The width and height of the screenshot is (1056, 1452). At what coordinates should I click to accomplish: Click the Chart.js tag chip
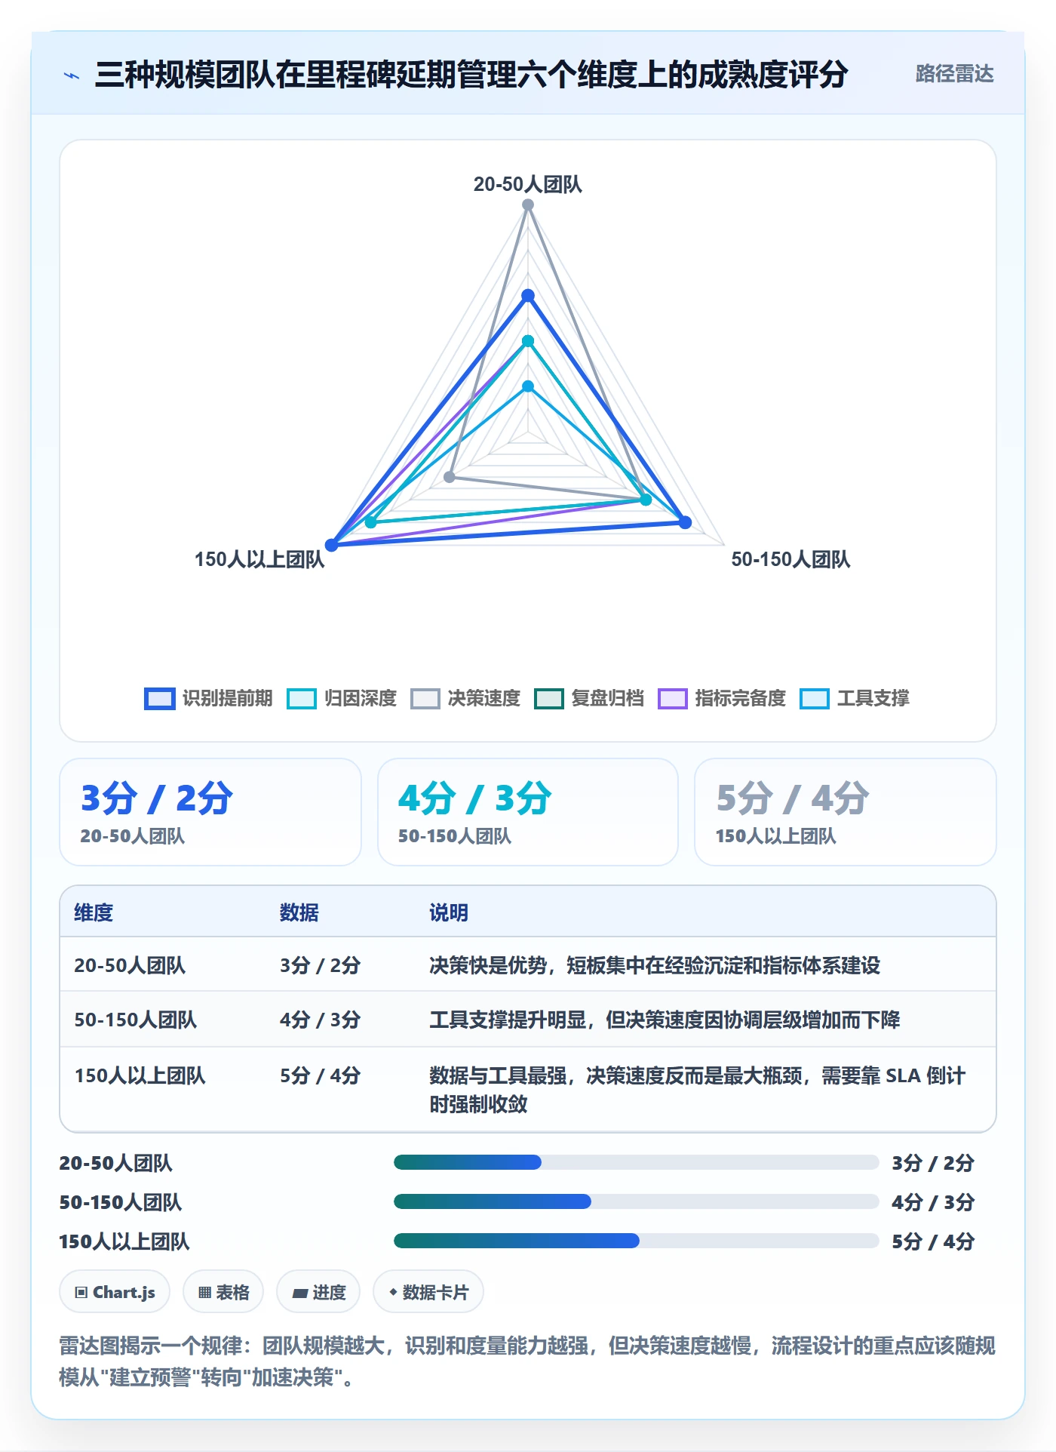click(115, 1292)
